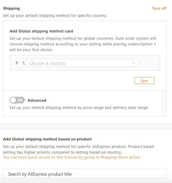The image size is (172, 183).
Task: Enable the Advanced toggle switch
Action: pyautogui.click(x=17, y=100)
